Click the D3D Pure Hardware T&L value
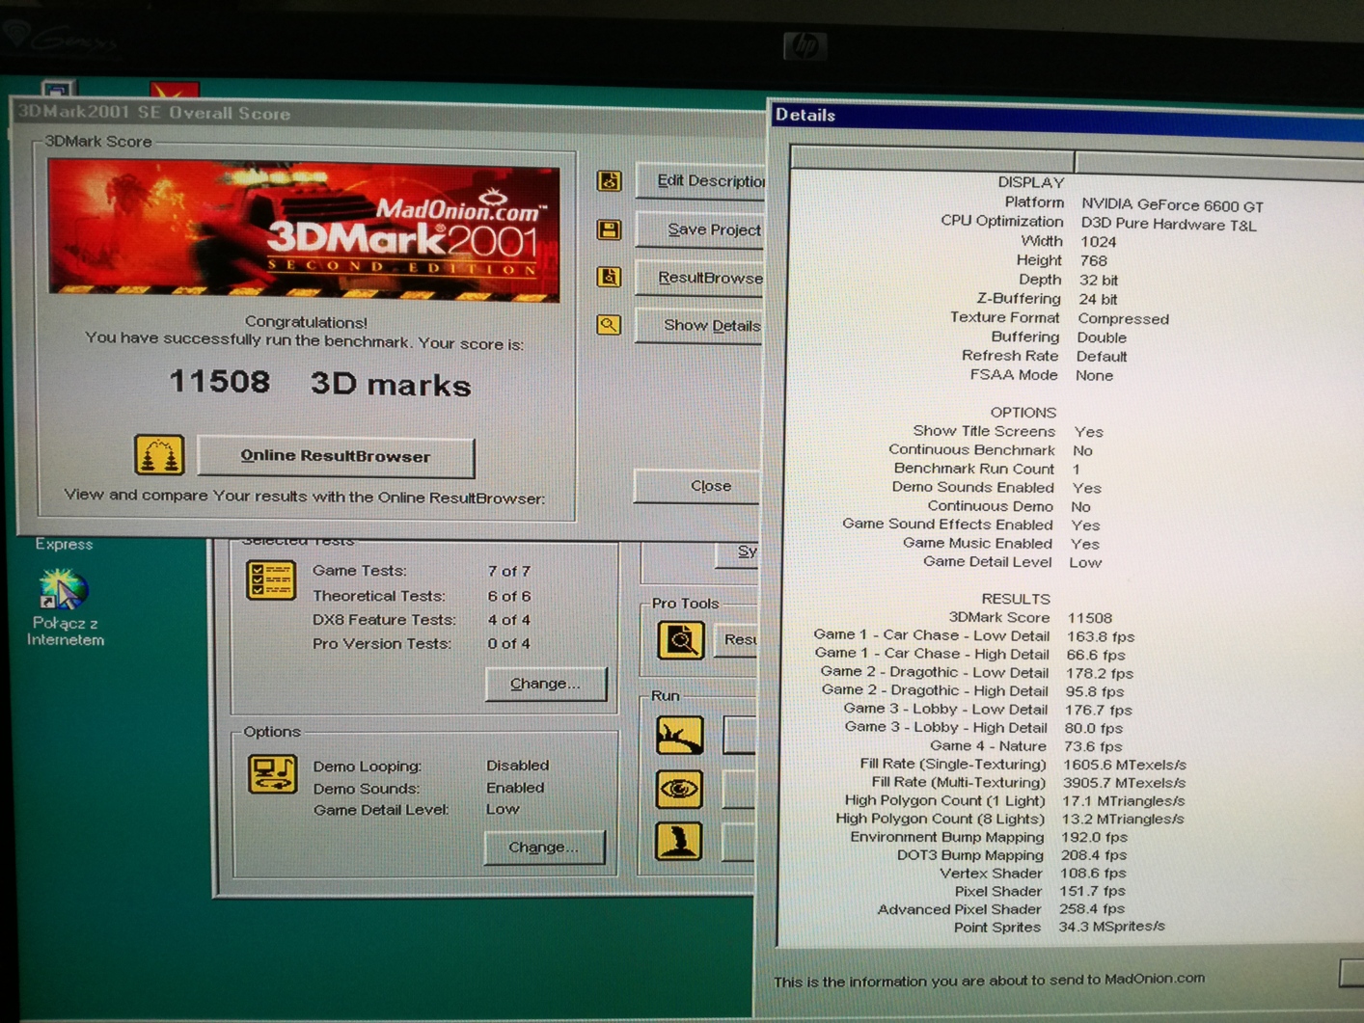 [1168, 225]
